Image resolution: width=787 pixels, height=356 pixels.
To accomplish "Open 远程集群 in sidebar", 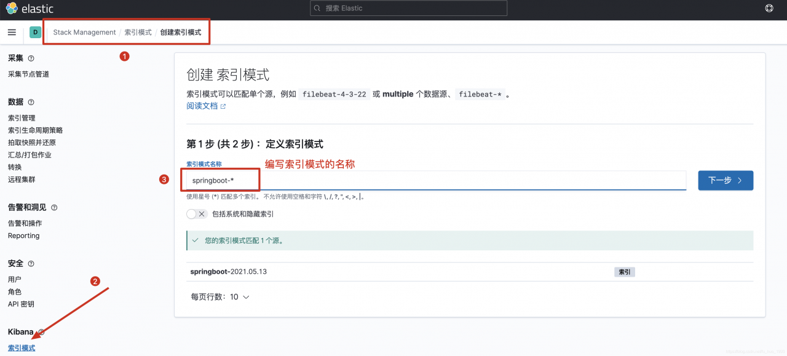I will pyautogui.click(x=22, y=180).
